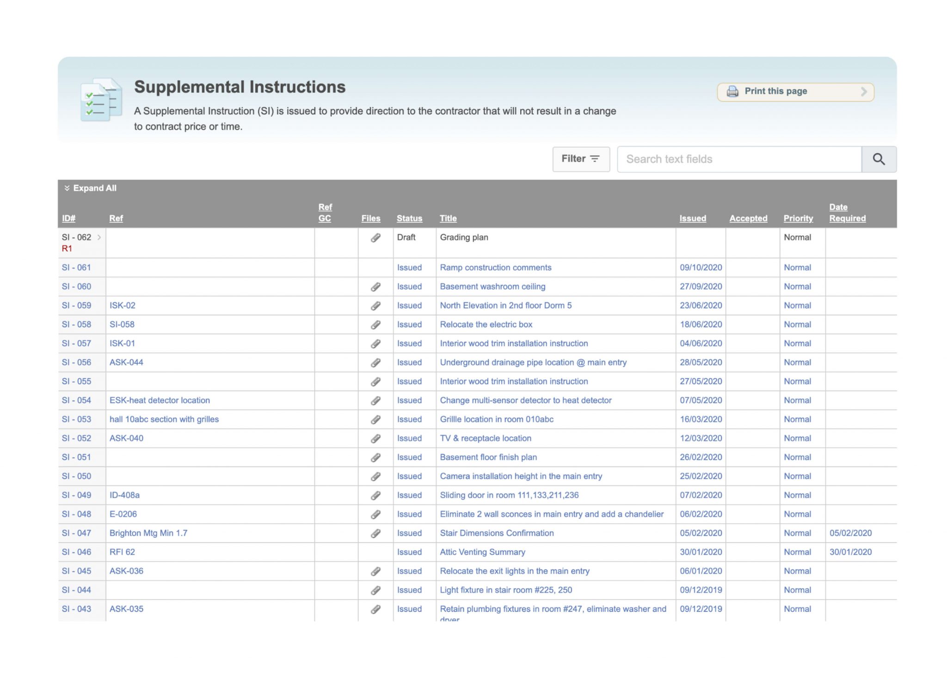The width and height of the screenshot is (947, 673).
Task: Open the Relocate the electric box title link
Action: 486,324
